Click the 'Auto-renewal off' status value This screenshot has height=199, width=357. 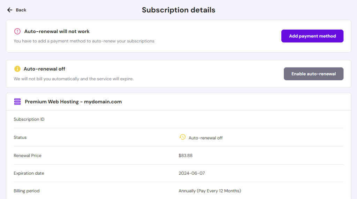click(205, 138)
